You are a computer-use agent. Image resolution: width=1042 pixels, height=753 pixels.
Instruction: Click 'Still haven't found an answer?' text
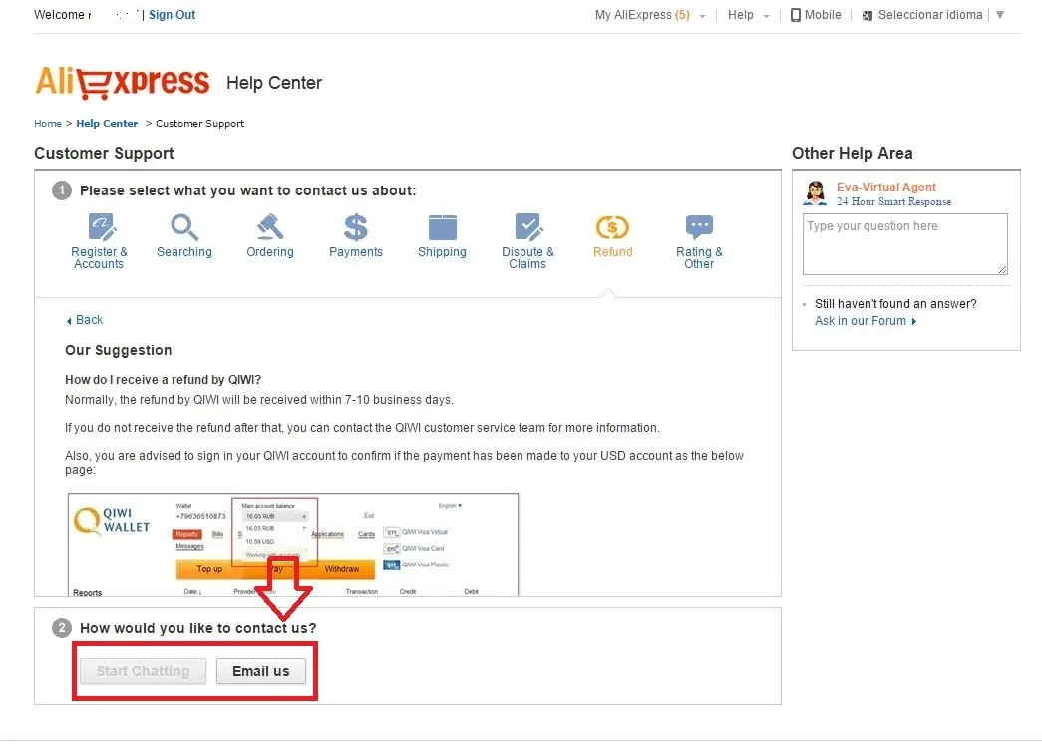pos(895,304)
